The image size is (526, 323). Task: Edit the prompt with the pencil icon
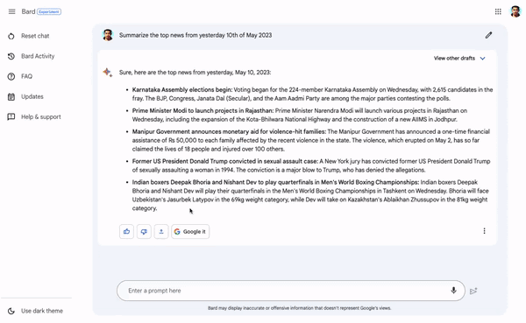pyautogui.click(x=488, y=35)
